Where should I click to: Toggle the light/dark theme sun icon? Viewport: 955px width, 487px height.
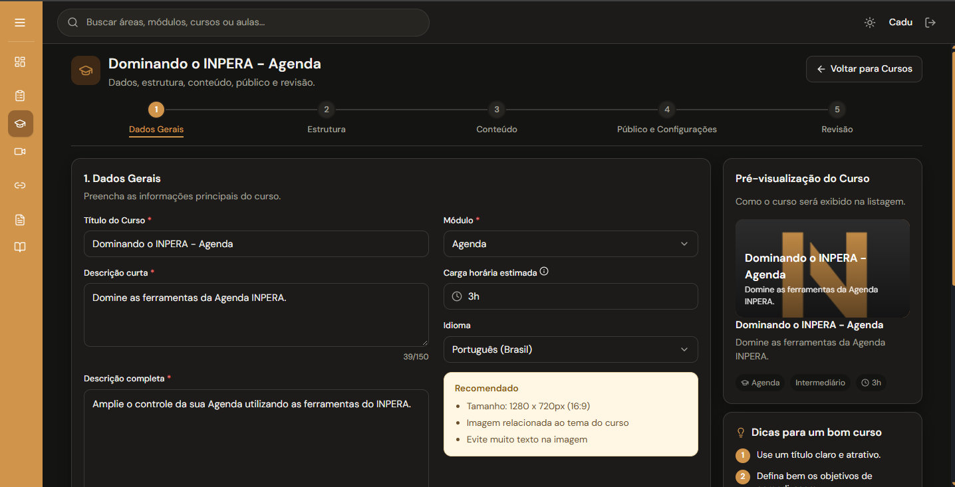(x=870, y=23)
